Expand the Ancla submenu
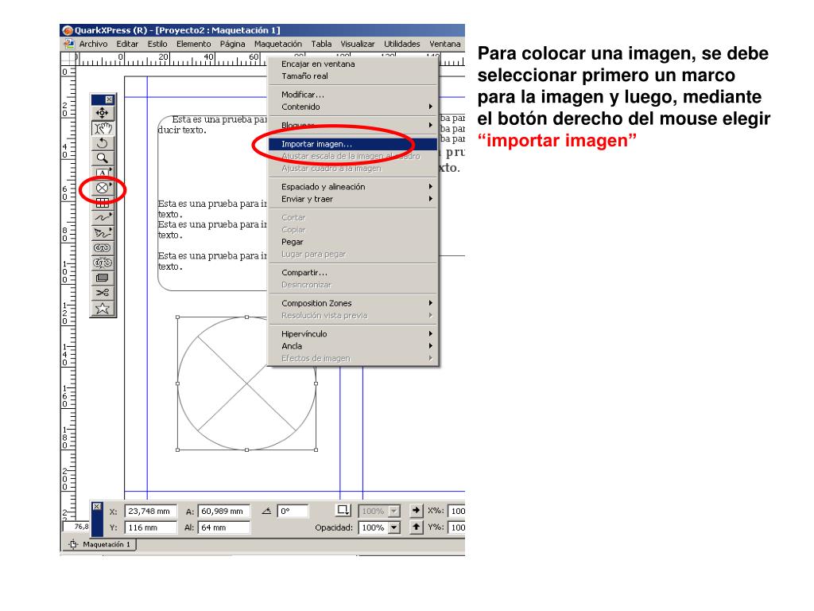This screenshot has height=611, width=814. pyautogui.click(x=430, y=346)
